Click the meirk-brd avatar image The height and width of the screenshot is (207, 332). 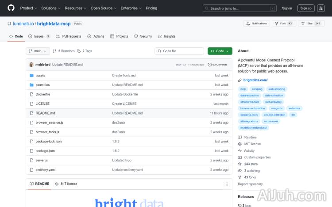coord(31,65)
